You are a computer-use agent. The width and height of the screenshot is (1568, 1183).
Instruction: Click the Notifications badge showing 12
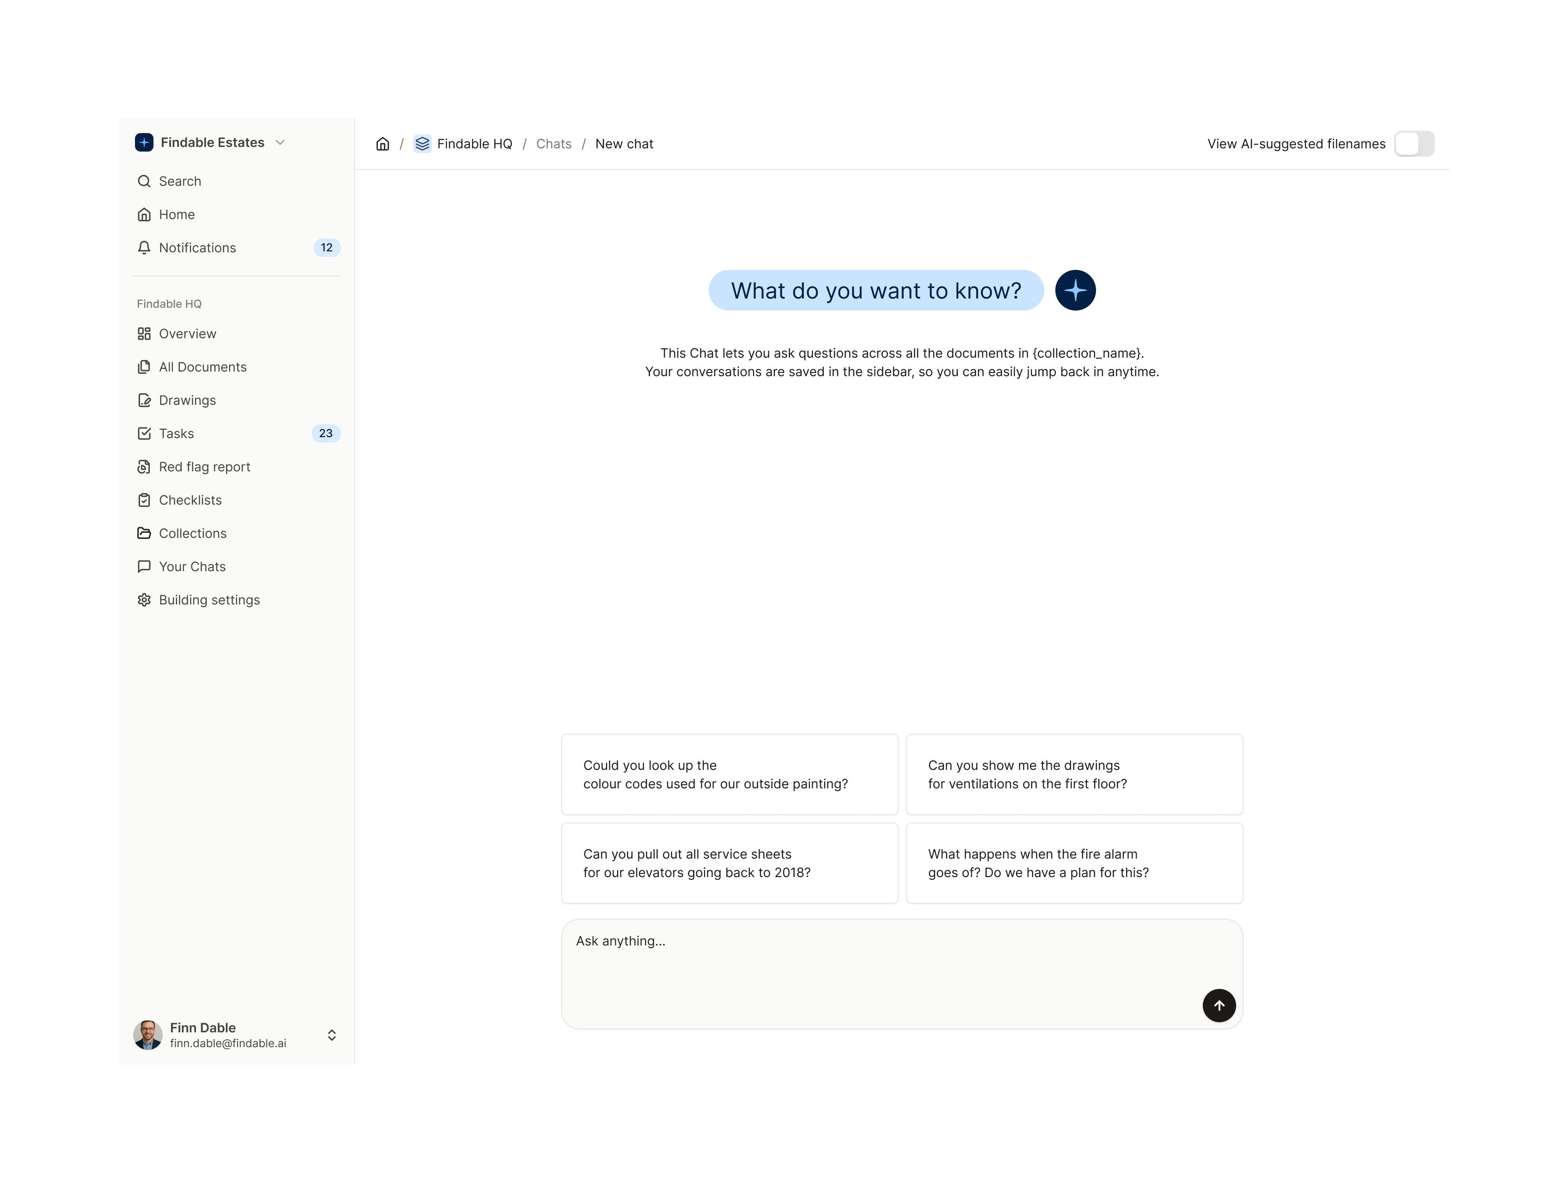click(x=327, y=248)
